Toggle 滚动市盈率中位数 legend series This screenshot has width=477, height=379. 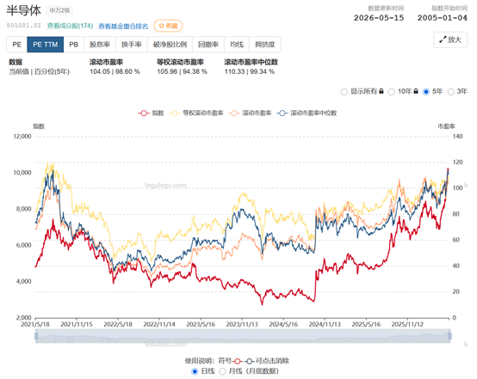[307, 113]
